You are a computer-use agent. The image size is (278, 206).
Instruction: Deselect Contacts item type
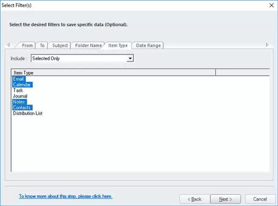point(22,107)
